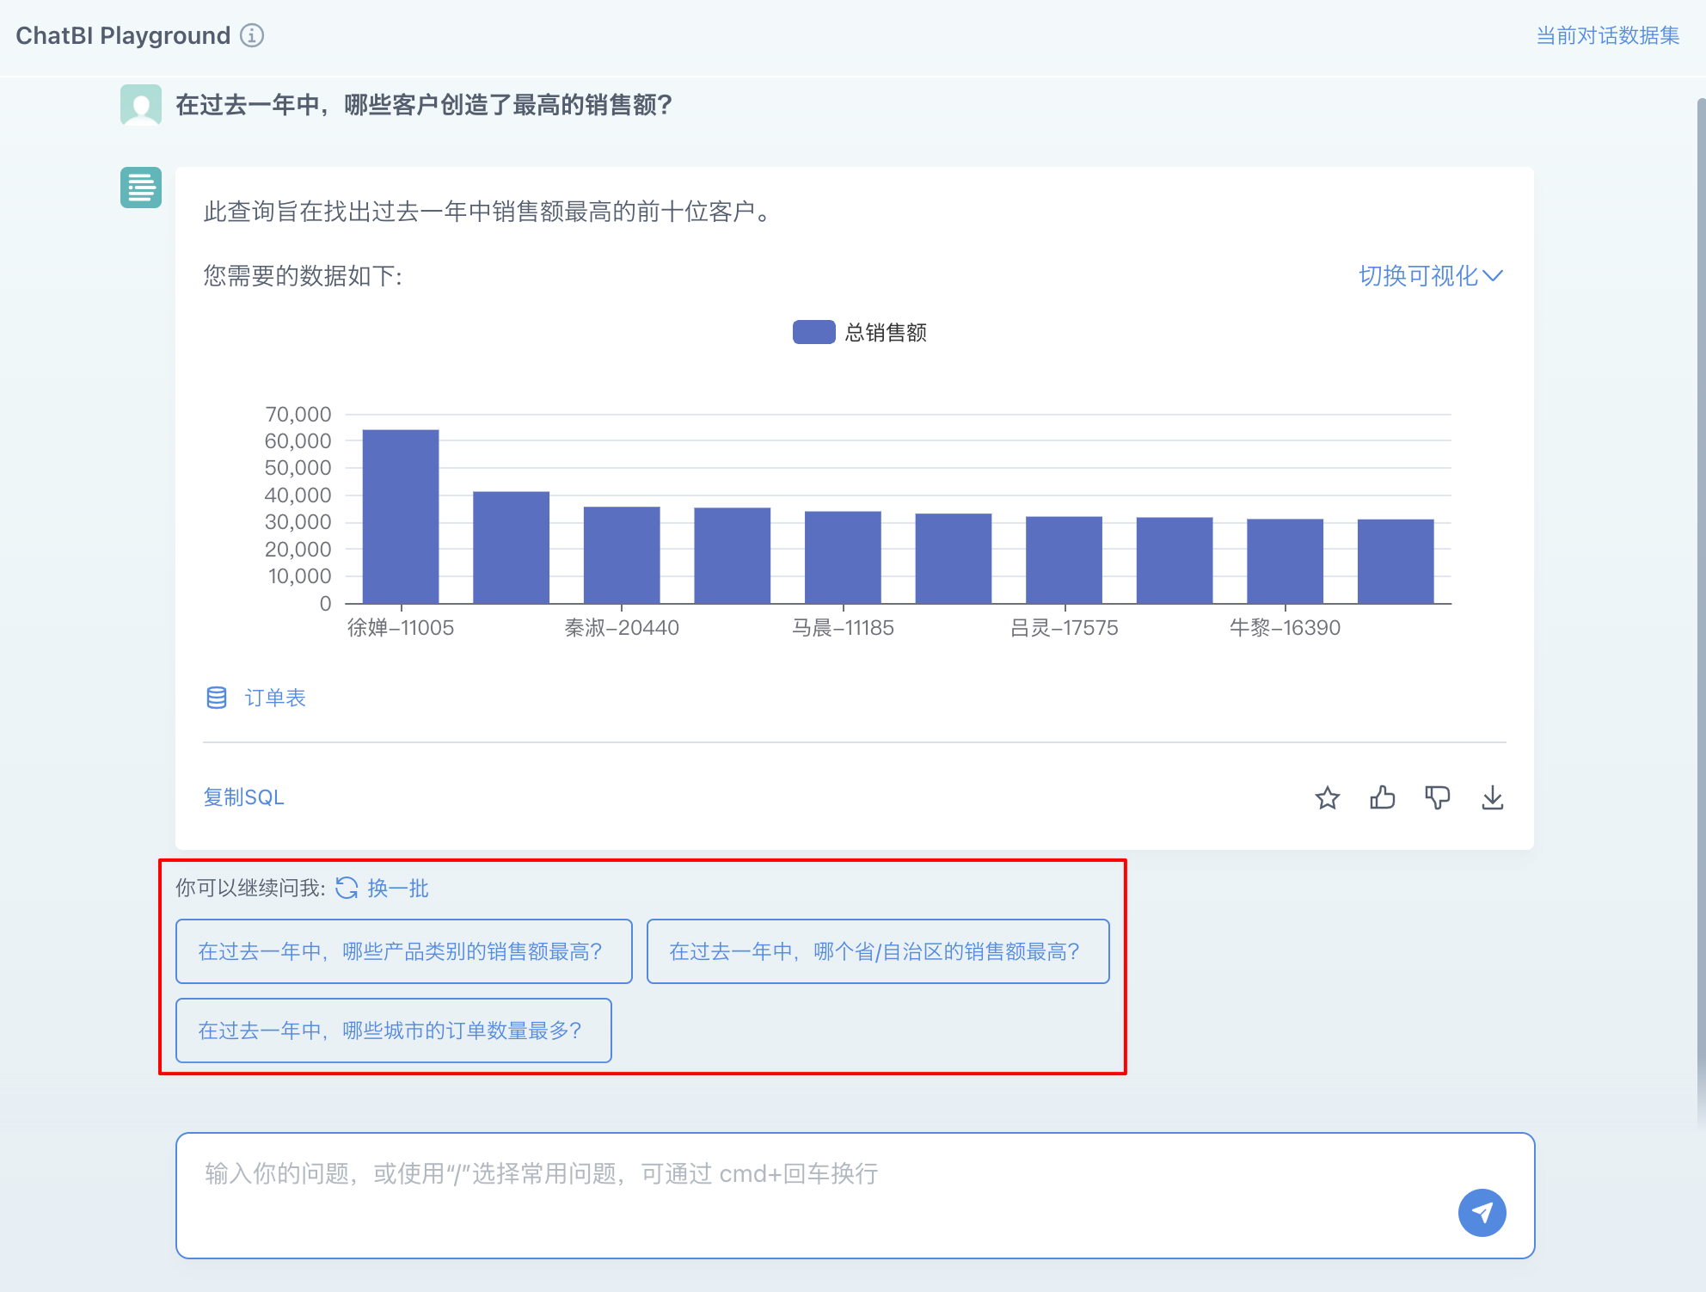Click the 你可以继续问我 label
The image size is (1706, 1292).
click(x=250, y=888)
